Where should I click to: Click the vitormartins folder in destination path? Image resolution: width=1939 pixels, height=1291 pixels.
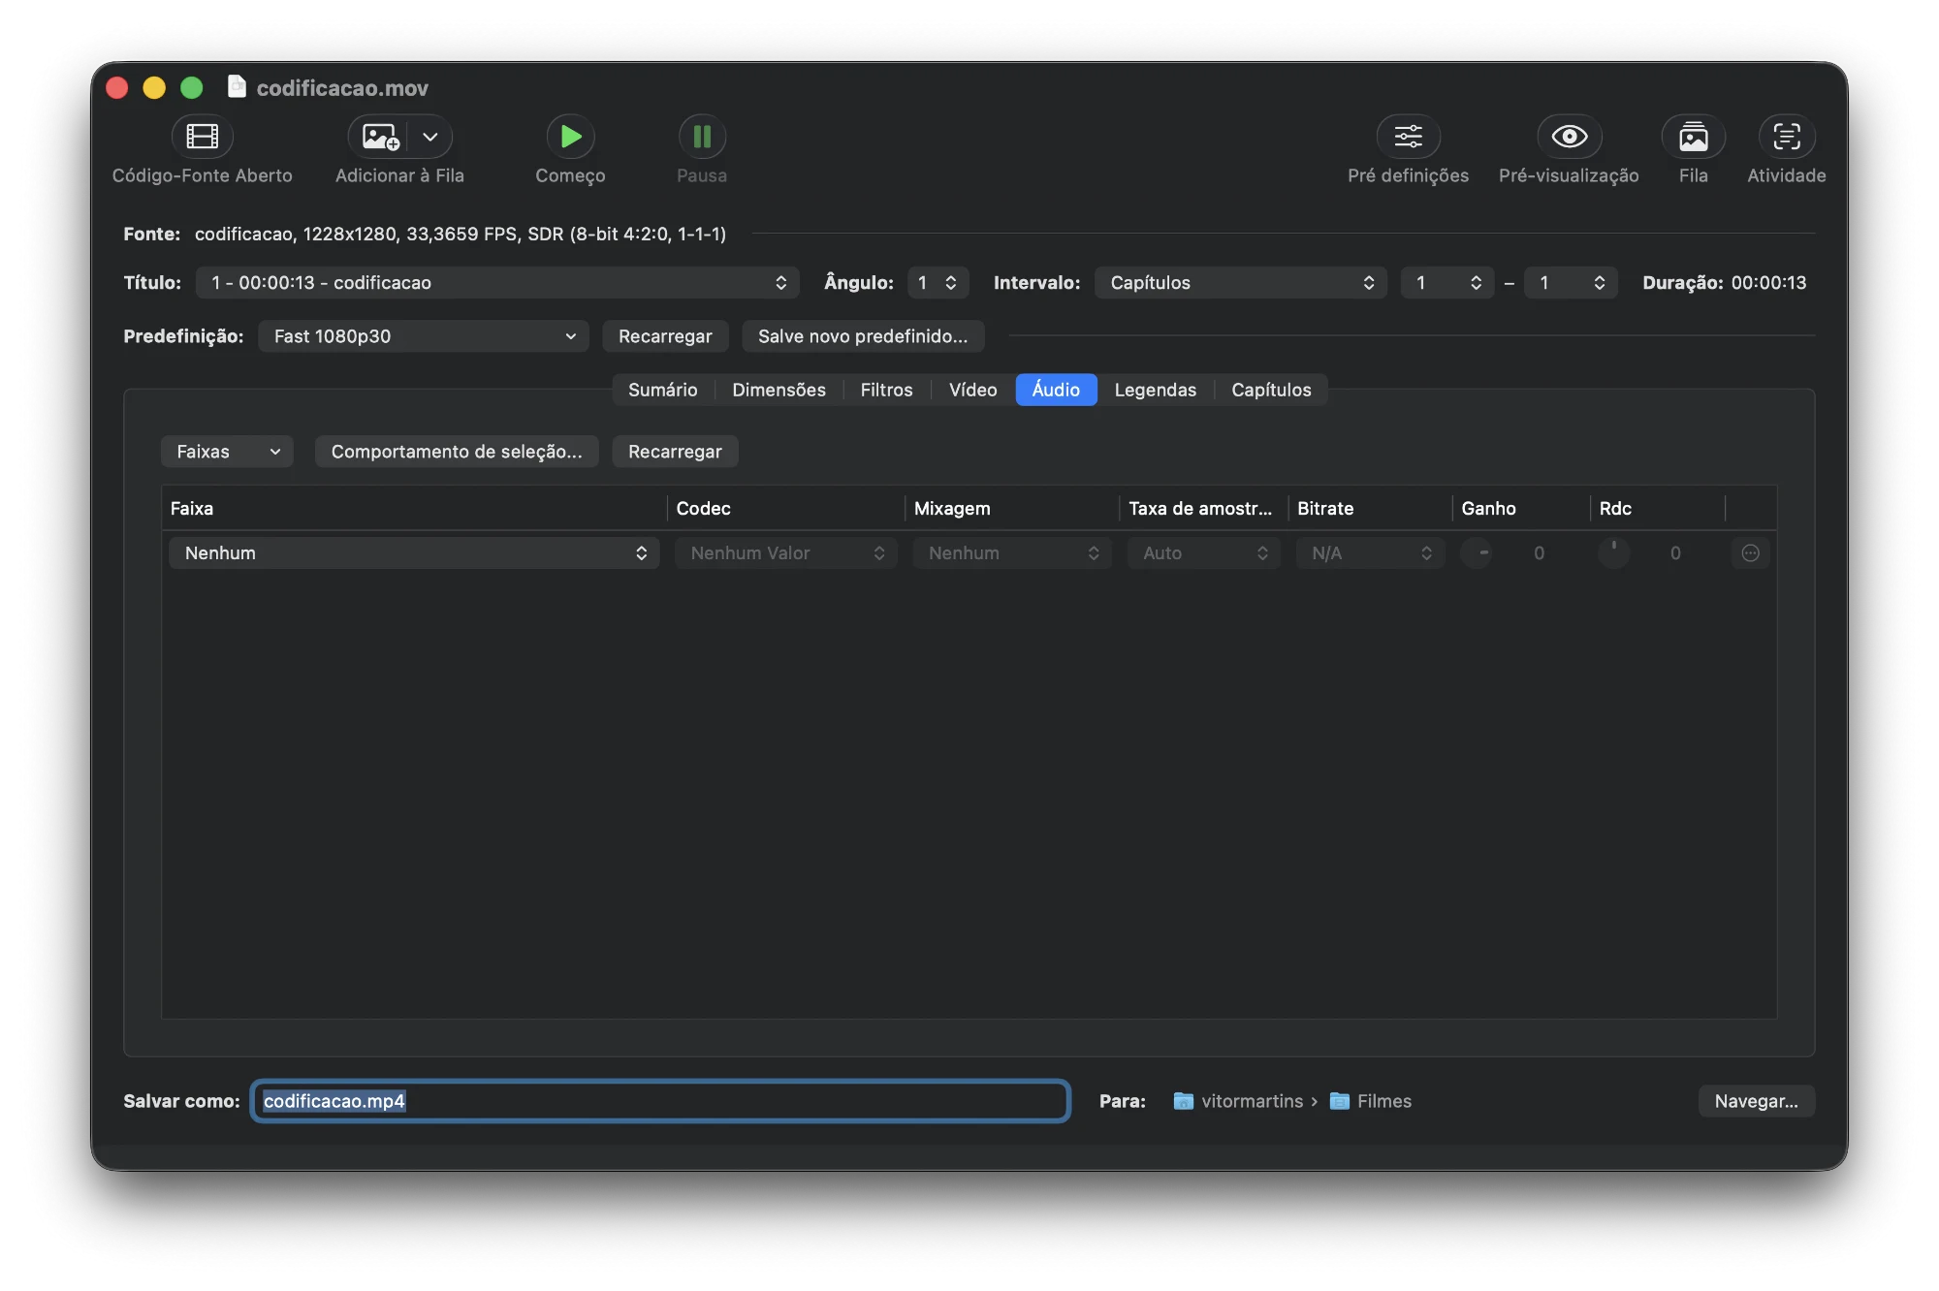coord(1239,1101)
